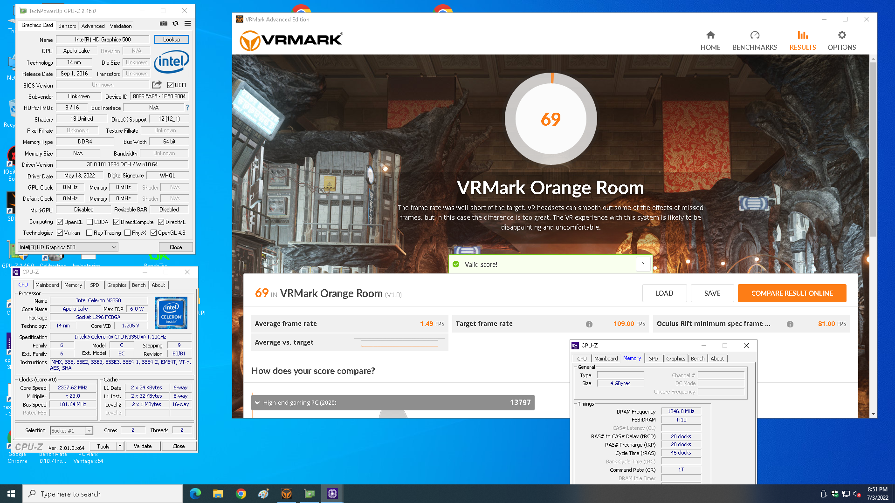Open the Bench tab in left CPU-Z window
895x503 pixels.
click(x=139, y=285)
